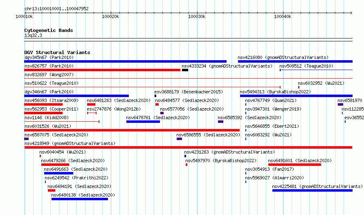Open nsv6491601 (Sedlazeck2020) label
The height and width of the screenshot is (215, 364).
[x=300, y=161]
